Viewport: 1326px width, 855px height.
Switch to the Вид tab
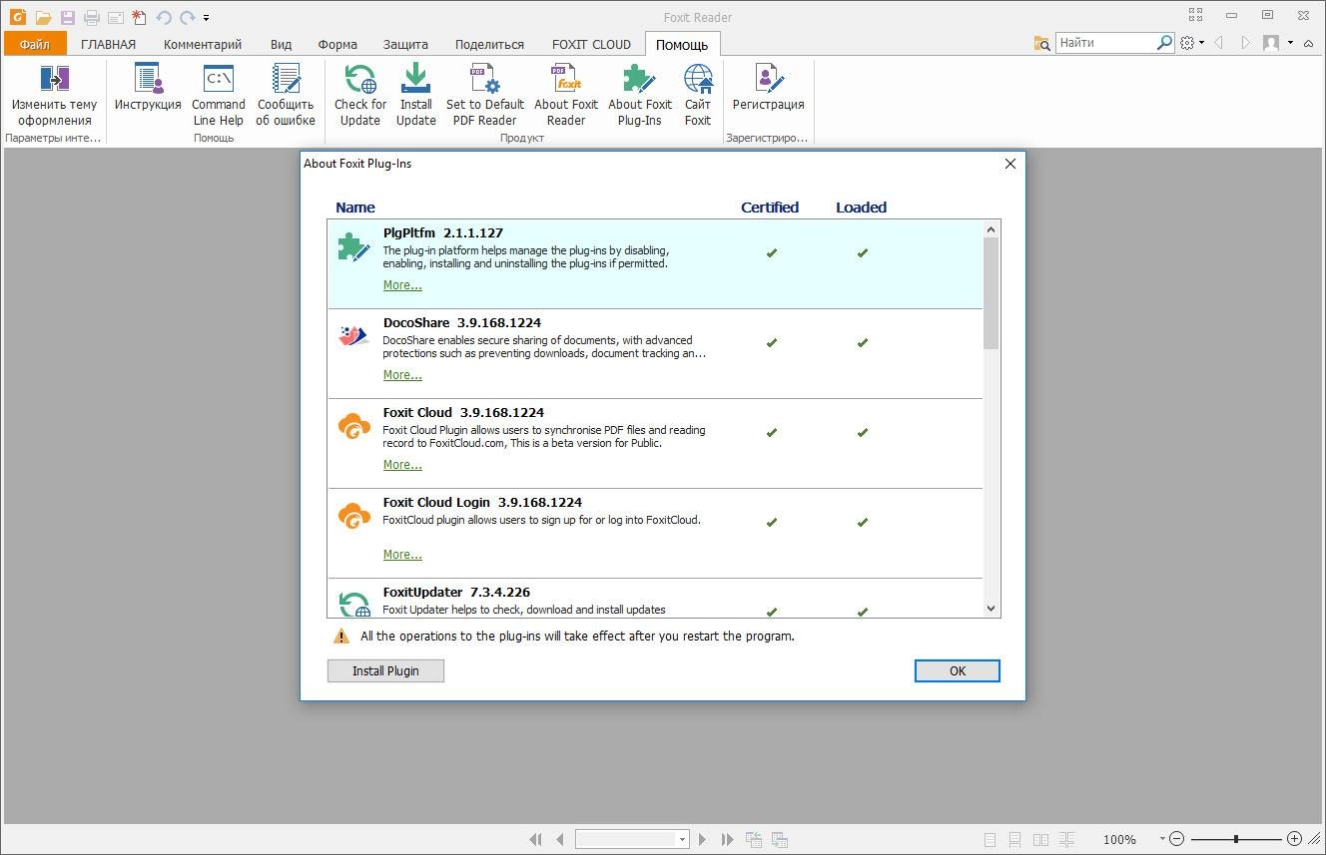pos(282,44)
